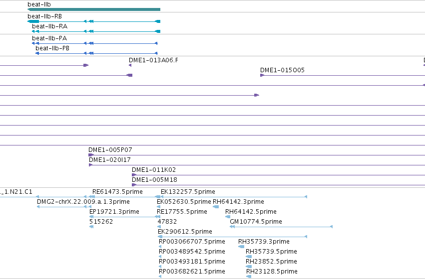Click the DME1-011K02 feature label
The image size is (425, 279).
click(154, 170)
